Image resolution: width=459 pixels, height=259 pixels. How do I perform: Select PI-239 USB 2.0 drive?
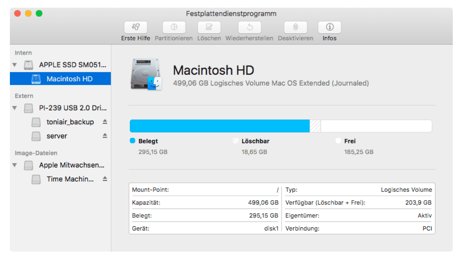(x=60, y=108)
